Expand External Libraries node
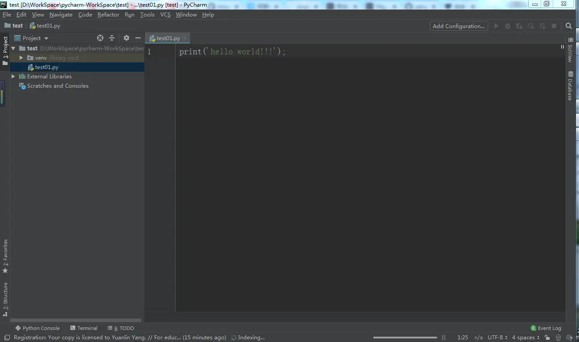This screenshot has height=342, width=579. tap(13, 77)
